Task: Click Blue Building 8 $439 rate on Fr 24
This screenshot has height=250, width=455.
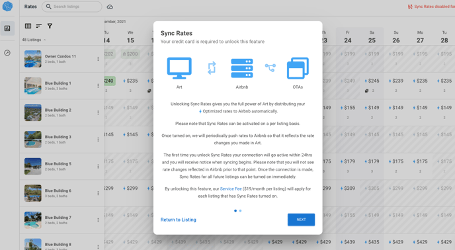Action: (348, 242)
